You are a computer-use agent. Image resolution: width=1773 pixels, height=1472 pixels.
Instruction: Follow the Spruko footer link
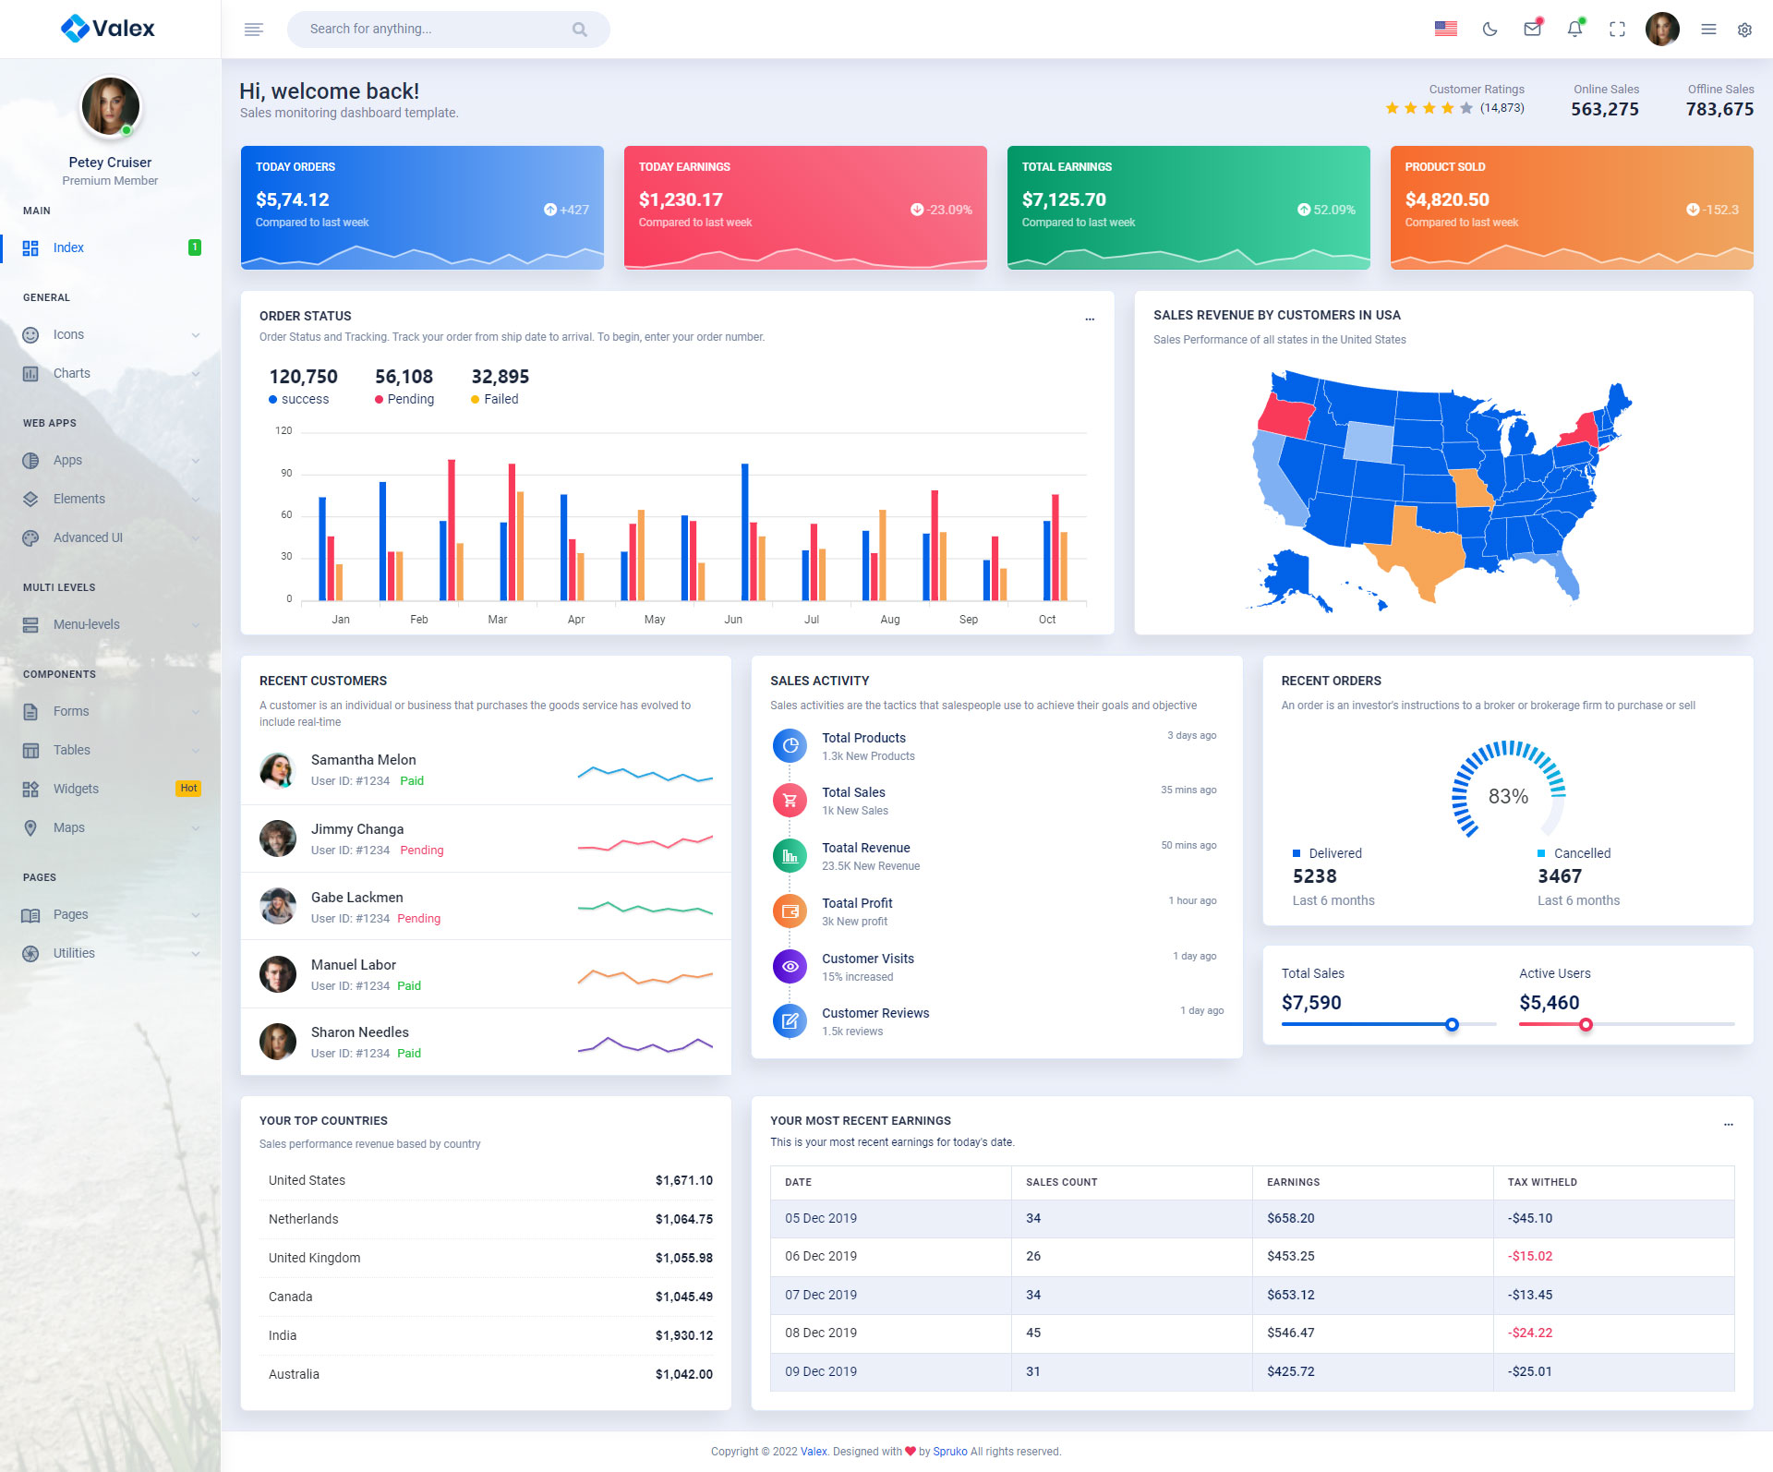click(x=949, y=1452)
